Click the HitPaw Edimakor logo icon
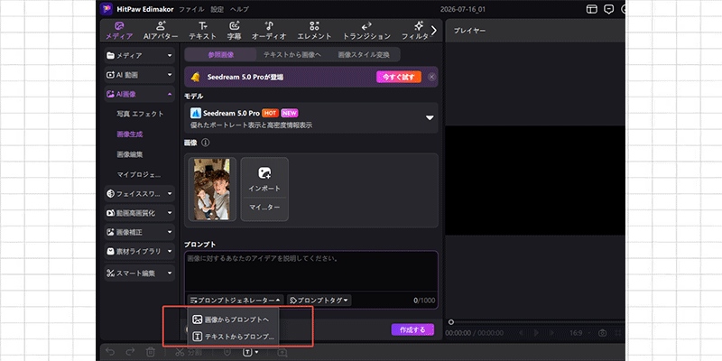 coord(106,9)
